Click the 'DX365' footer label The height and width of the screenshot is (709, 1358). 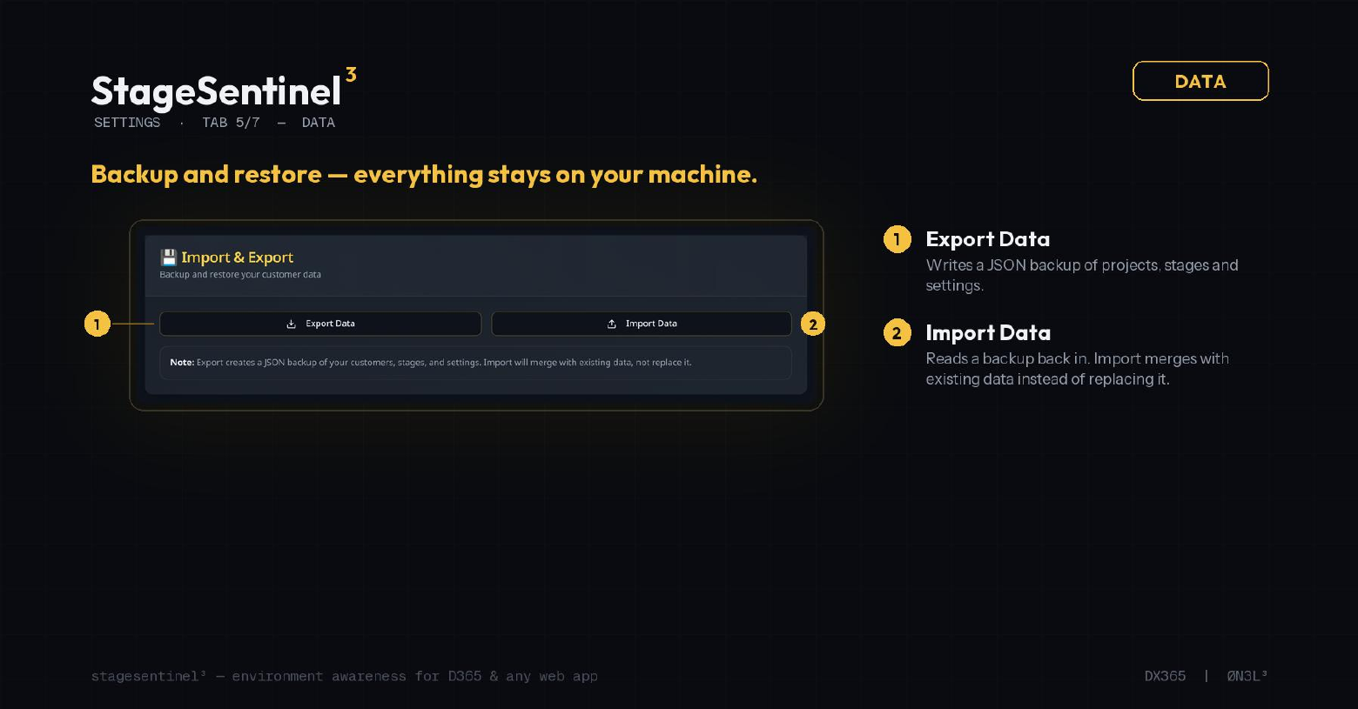(1165, 676)
